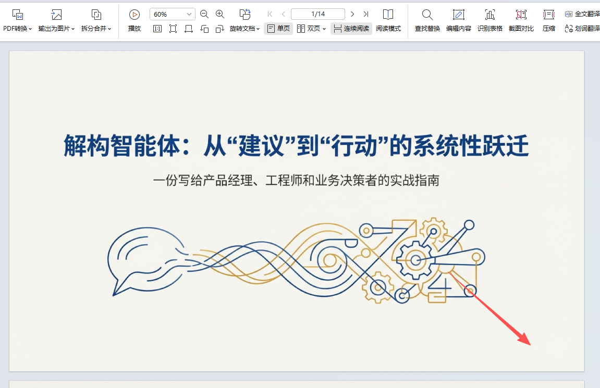
Task: Go to the next page arrow
Action: [352, 14]
